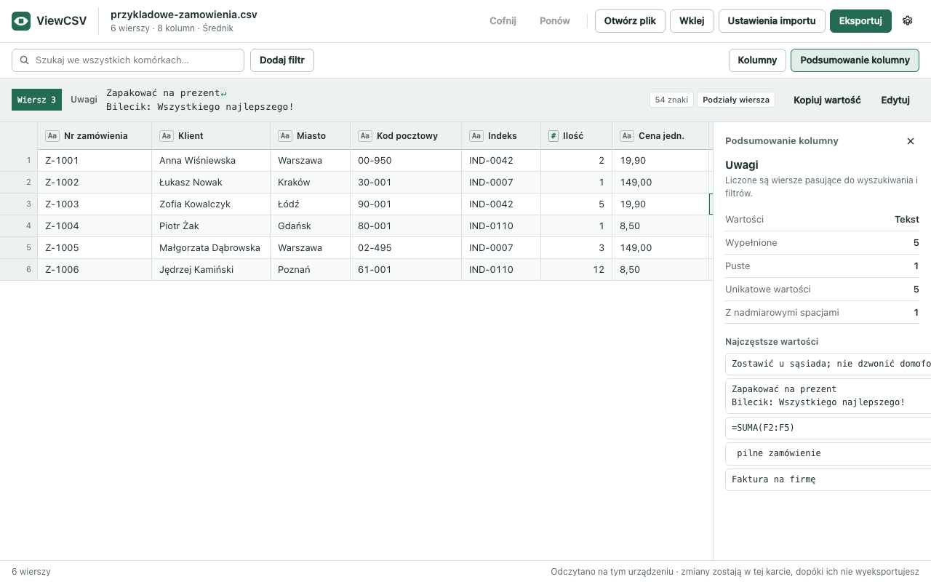The height and width of the screenshot is (582, 931).
Task: Select cell Anna Wiśniewska
Action: click(211, 160)
